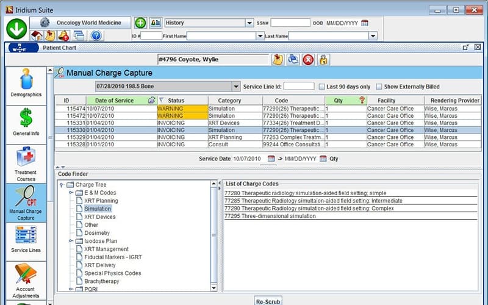The height and width of the screenshot is (305, 488).
Task: Open the 07/28/2010 198.5 Bone dropdown
Action: (236, 86)
